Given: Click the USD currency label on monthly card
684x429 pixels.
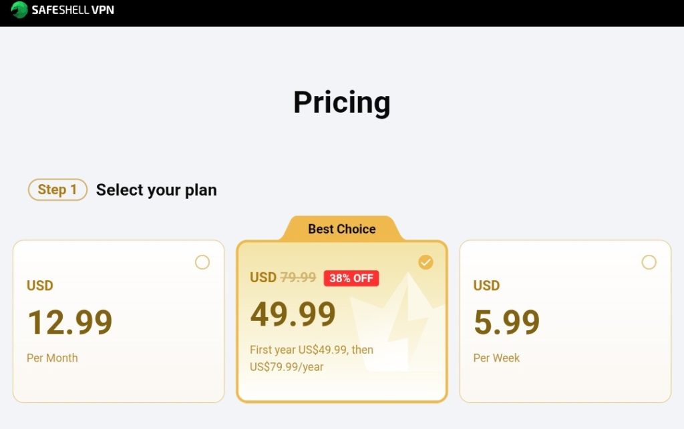Looking at the screenshot, I should [40, 286].
